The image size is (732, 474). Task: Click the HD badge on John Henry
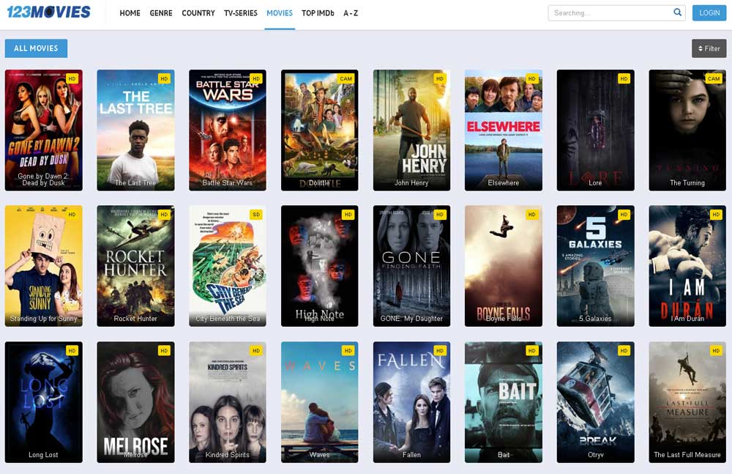click(440, 78)
